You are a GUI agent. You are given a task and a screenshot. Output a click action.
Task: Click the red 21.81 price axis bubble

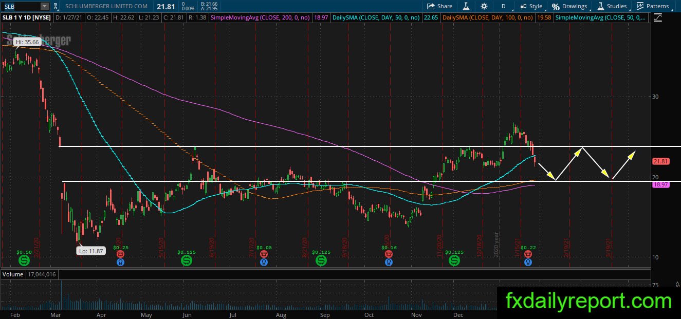pyautogui.click(x=660, y=161)
